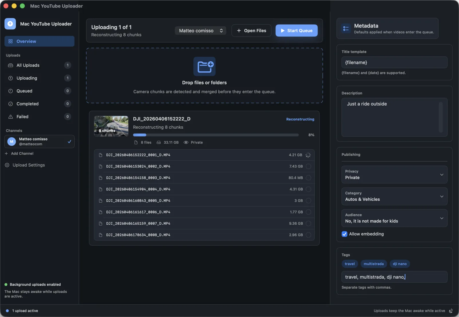Click the file icon for DJI_20260406154158_0003_D.MP4
This screenshot has height=317, width=459.
click(x=101, y=178)
